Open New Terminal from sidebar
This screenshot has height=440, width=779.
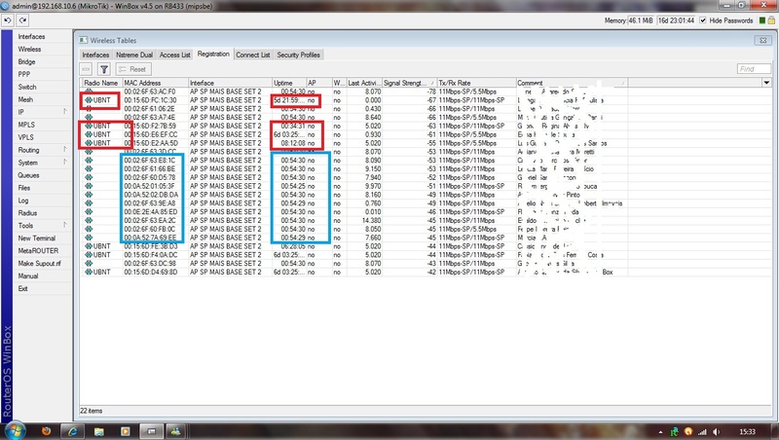(x=37, y=238)
